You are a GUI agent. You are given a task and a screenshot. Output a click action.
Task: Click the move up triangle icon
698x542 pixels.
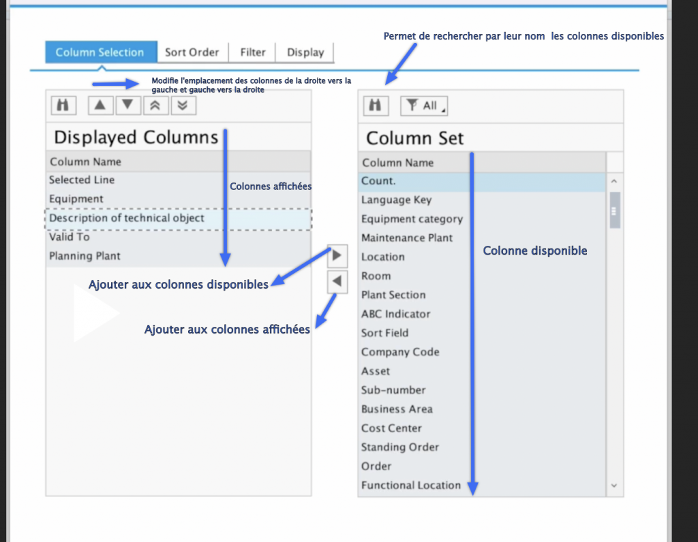click(100, 105)
